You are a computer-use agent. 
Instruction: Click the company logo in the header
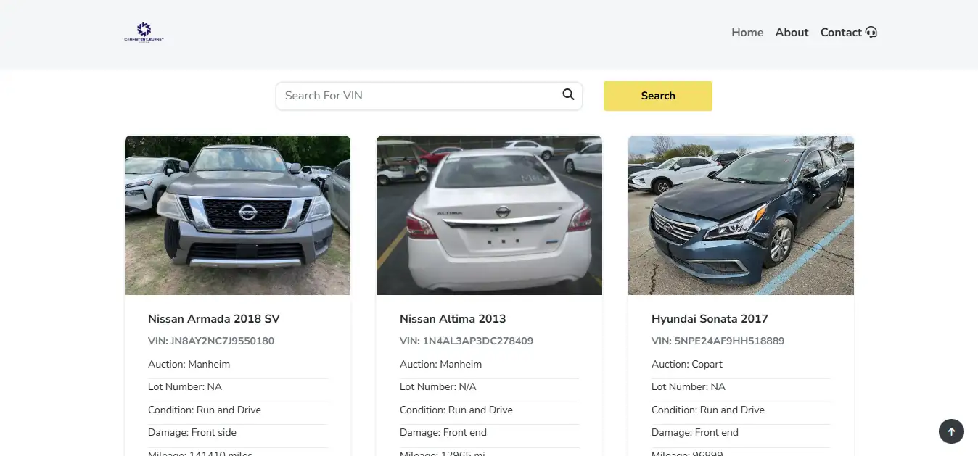[x=144, y=33]
